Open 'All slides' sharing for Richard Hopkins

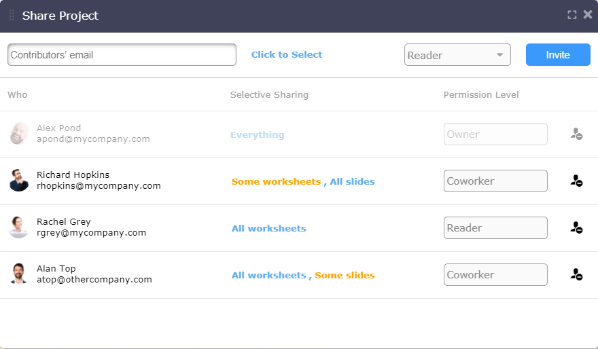352,182
